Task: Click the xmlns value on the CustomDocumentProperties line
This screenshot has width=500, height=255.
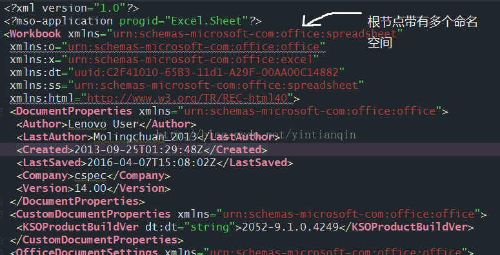Action: click(x=348, y=214)
